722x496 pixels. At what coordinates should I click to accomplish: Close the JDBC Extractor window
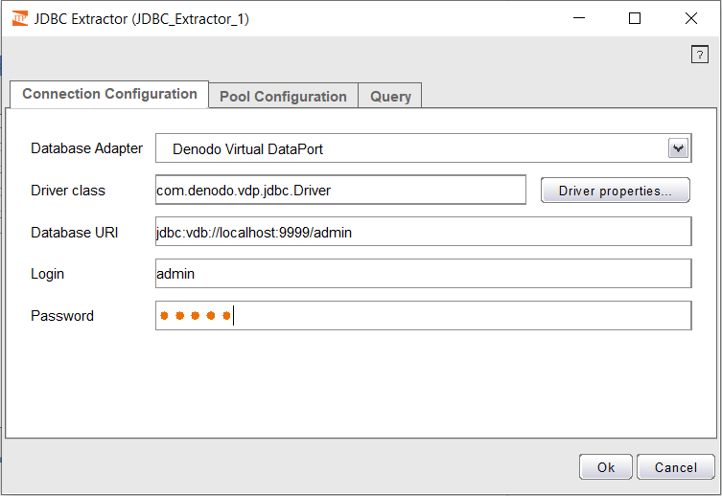pos(690,18)
